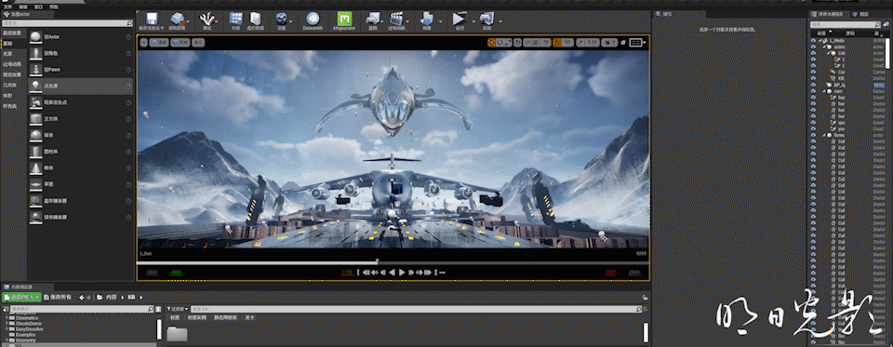893x347 pixels.
Task: Open the Perspective (透视) view dropdown
Action: point(159,42)
